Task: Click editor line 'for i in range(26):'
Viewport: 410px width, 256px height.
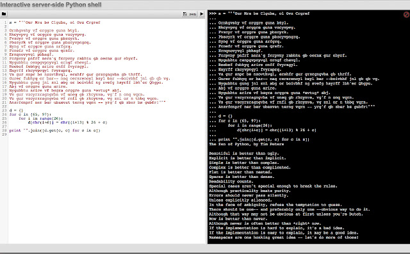Action: click(x=40, y=118)
